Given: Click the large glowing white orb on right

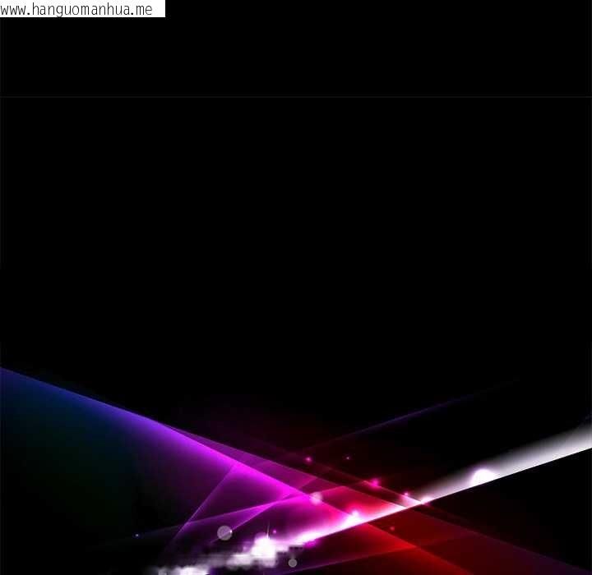Looking at the screenshot, I should 483,476.
